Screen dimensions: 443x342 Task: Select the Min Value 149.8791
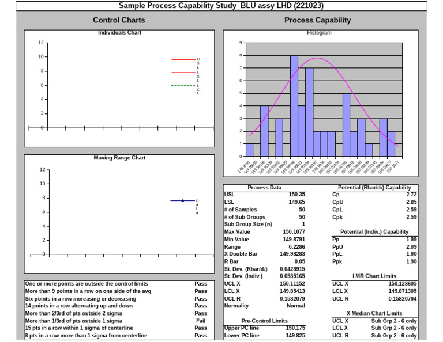294,240
